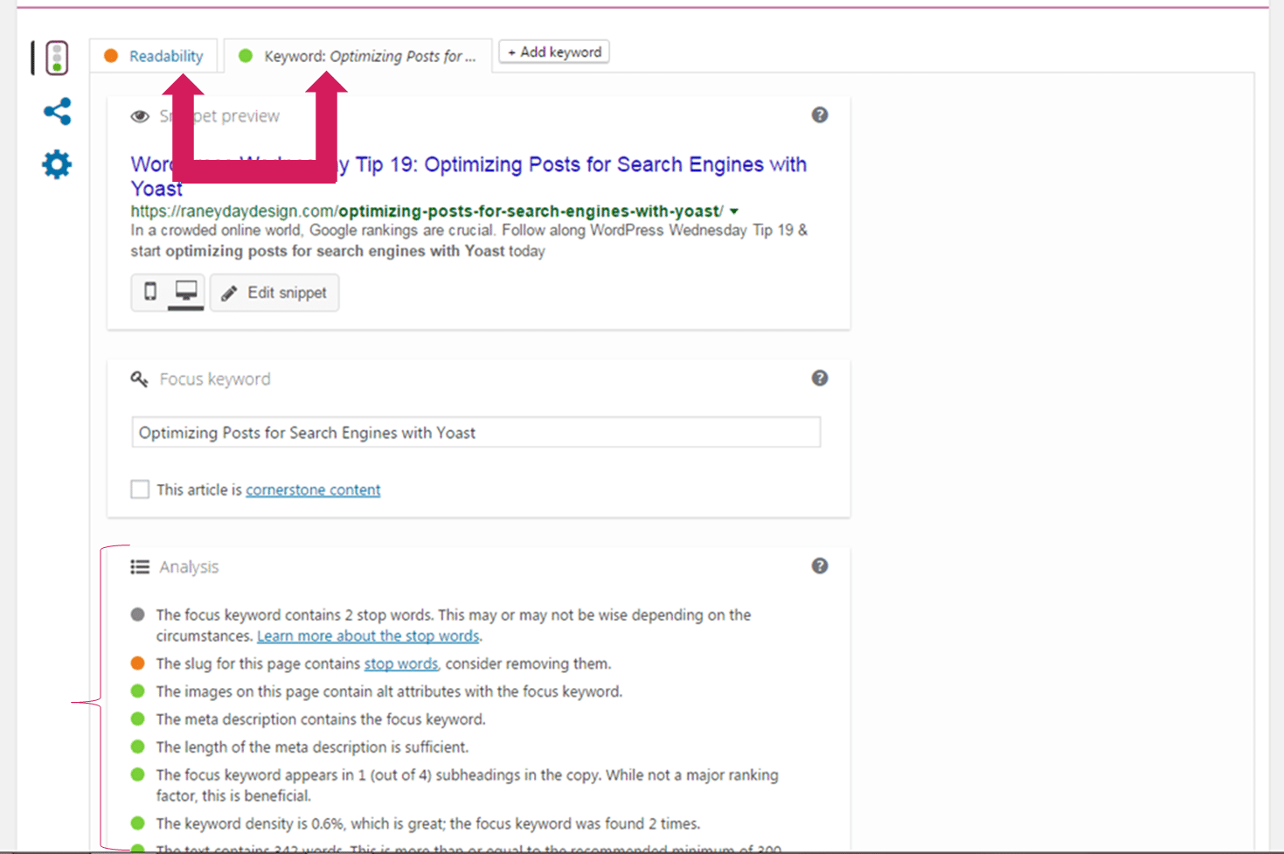Click the snippet meta description text
The image size is (1284, 854).
tap(468, 240)
